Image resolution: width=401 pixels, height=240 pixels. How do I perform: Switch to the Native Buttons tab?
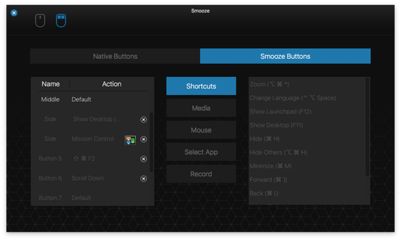[115, 56]
